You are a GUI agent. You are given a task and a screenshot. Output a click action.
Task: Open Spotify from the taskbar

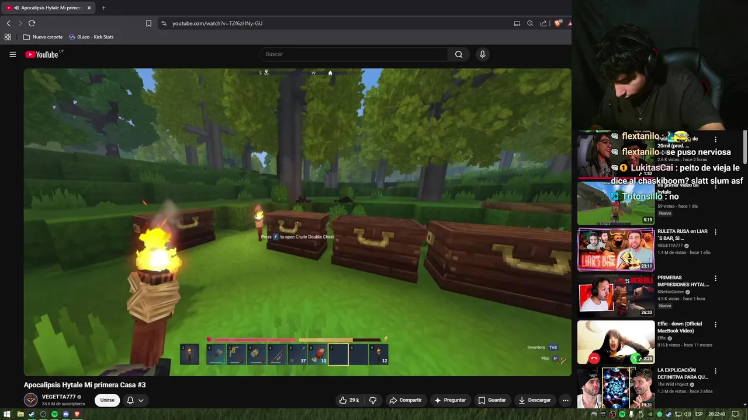pos(54,414)
